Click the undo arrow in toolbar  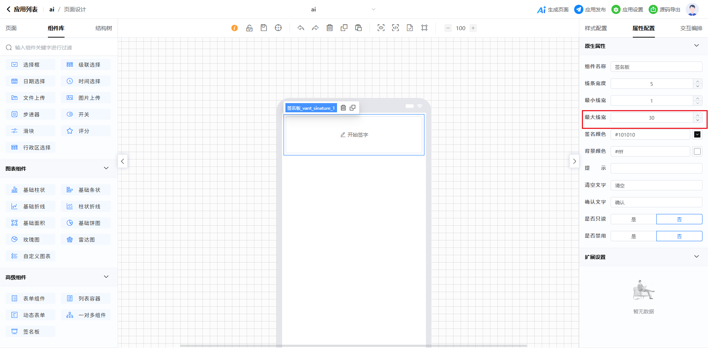tap(301, 28)
